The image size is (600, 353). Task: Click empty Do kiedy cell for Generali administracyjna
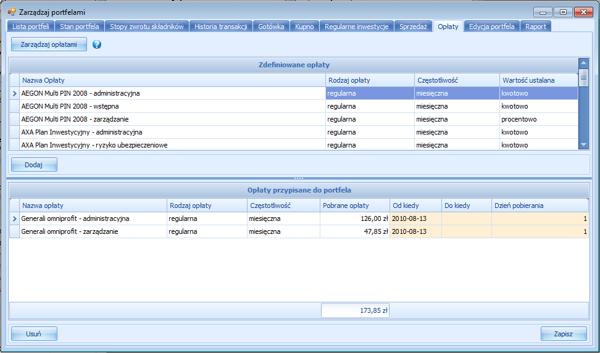pyautogui.click(x=467, y=218)
